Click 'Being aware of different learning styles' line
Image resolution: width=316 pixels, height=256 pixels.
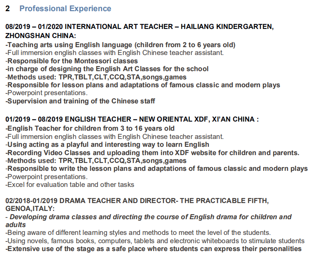pyautogui.click(x=138, y=232)
